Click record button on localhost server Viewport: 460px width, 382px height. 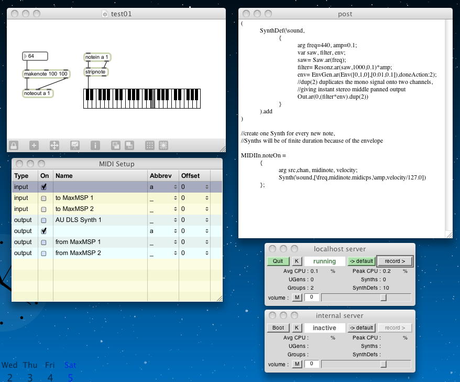(395, 261)
